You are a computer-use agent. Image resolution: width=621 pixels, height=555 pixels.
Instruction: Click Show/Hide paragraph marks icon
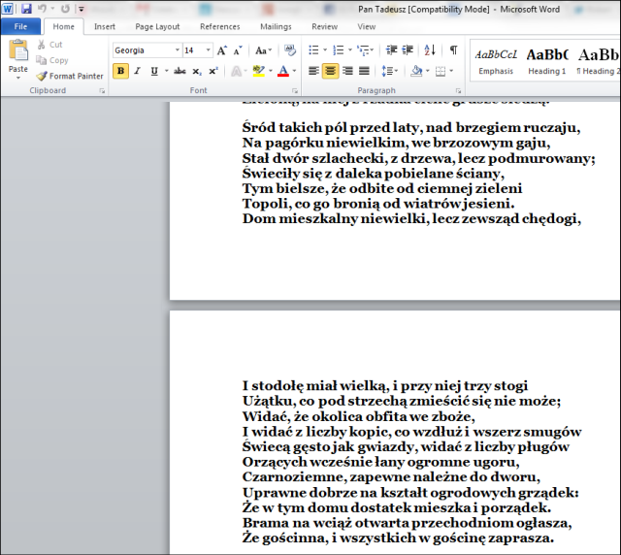pos(453,49)
